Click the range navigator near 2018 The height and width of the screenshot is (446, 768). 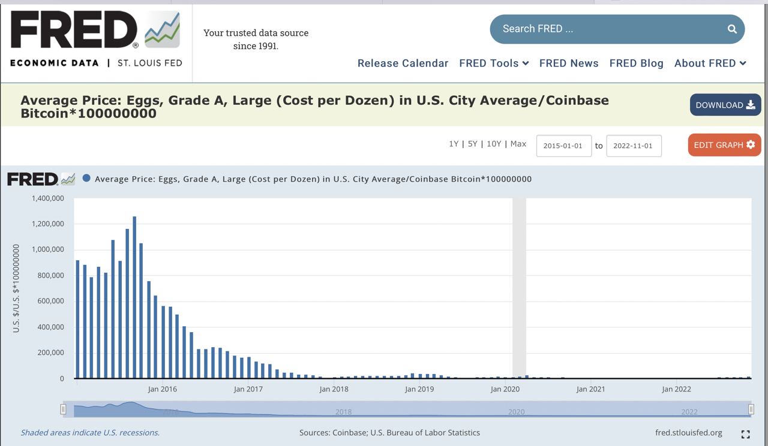click(x=343, y=412)
